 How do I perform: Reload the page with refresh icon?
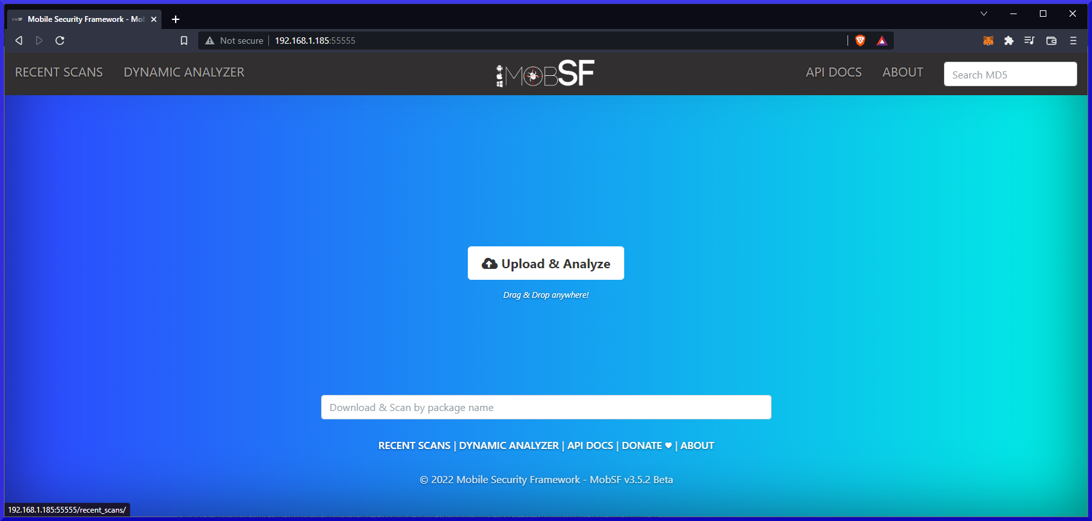[x=60, y=41]
